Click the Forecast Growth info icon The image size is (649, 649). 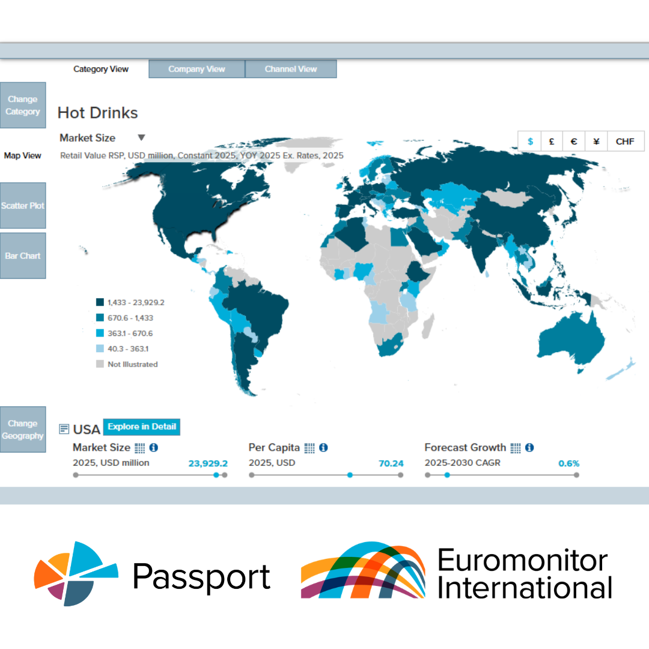(529, 448)
